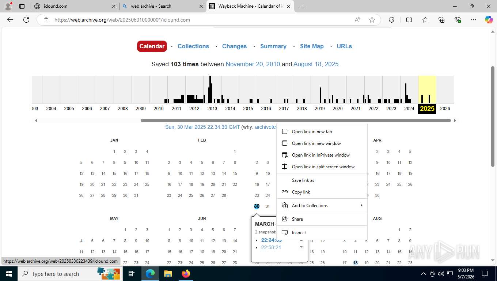Select Share in the context menu
Screen dimensions: 497x281
coord(322,219)
